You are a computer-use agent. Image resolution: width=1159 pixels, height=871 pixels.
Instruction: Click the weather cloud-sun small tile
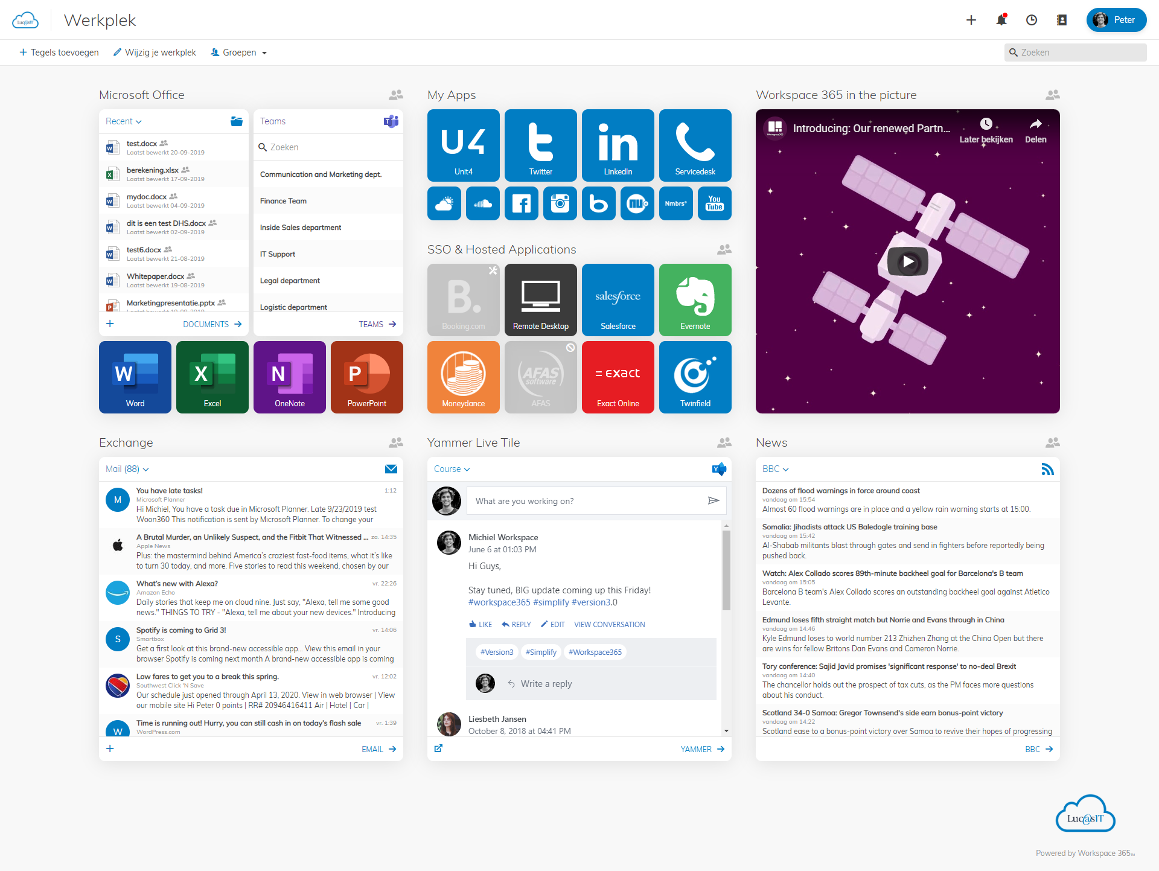click(444, 203)
